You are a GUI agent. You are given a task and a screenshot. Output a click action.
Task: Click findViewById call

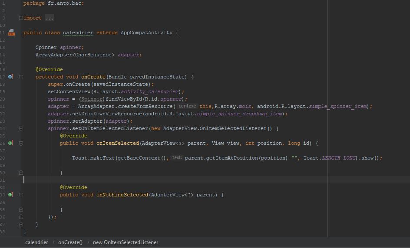(124, 99)
